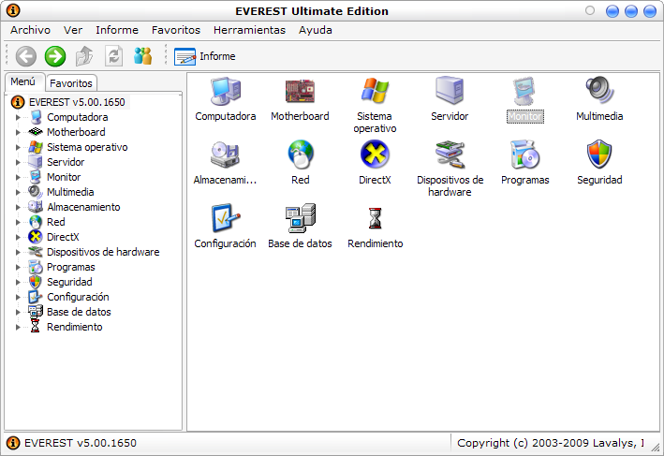The width and height of the screenshot is (664, 456).
Task: Expand the Almacenamiento tree node
Action: (x=17, y=207)
